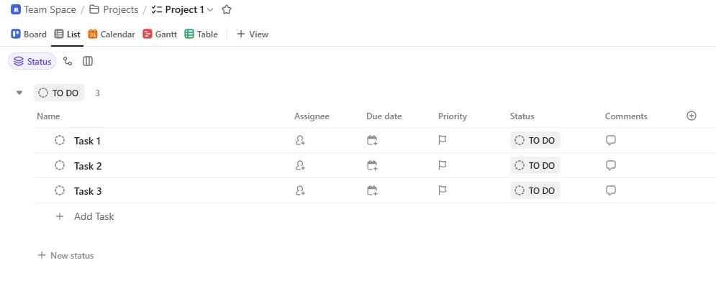716x301 pixels.
Task: Assign someone to Task 2
Action: (300, 165)
